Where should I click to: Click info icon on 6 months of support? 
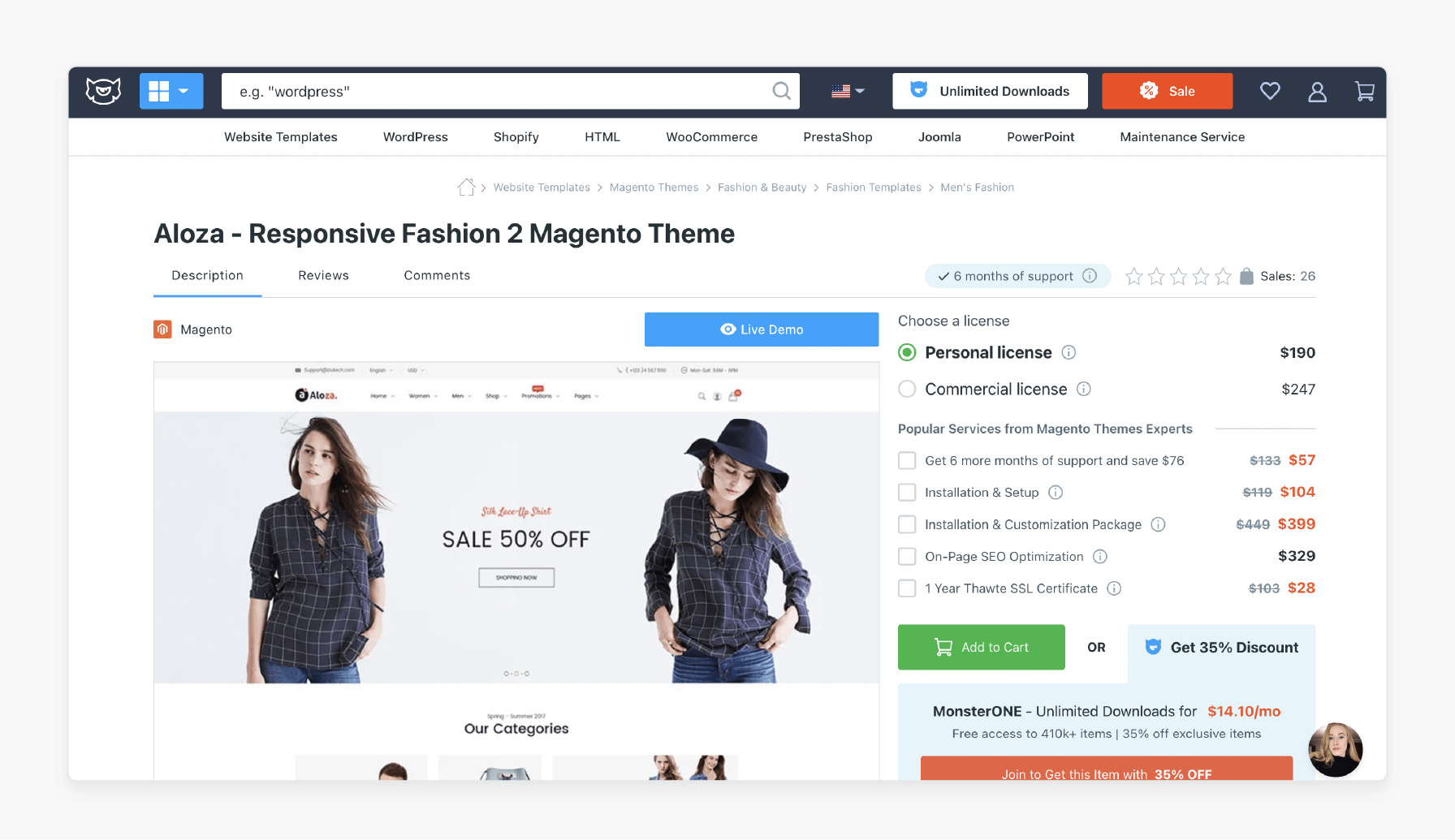[1090, 276]
